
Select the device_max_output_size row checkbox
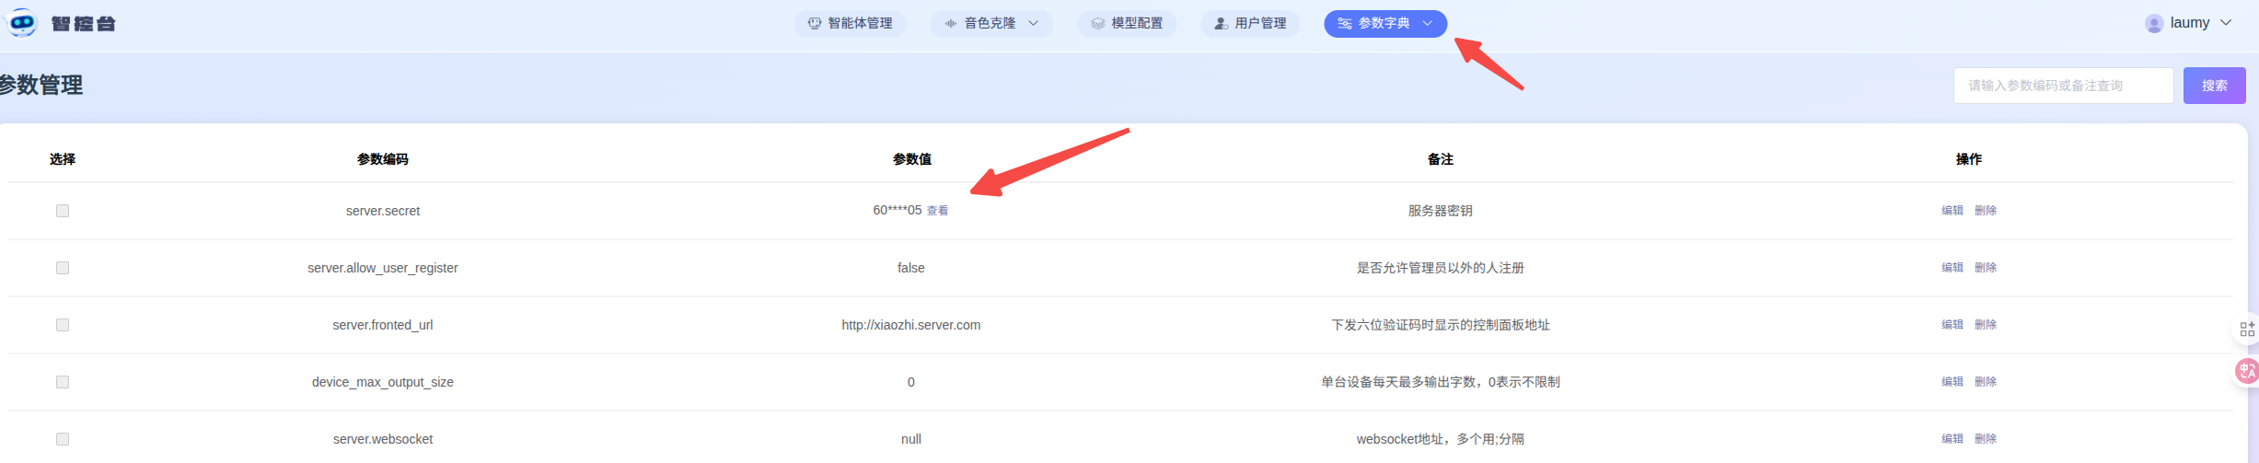tap(63, 382)
